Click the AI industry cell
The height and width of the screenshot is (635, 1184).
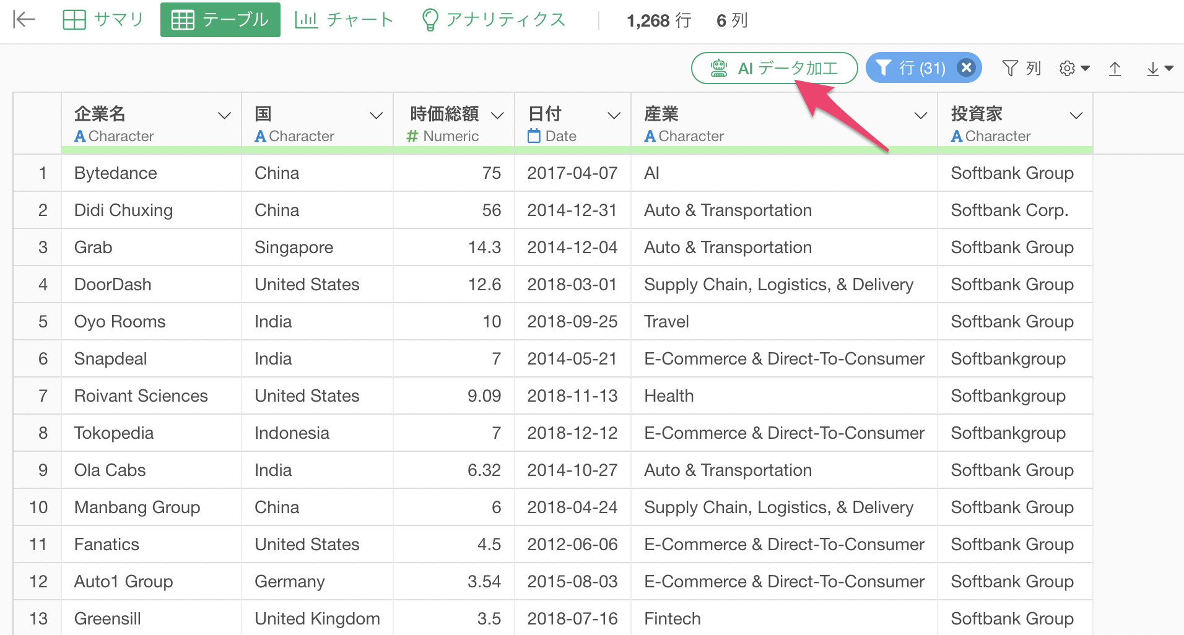[784, 173]
